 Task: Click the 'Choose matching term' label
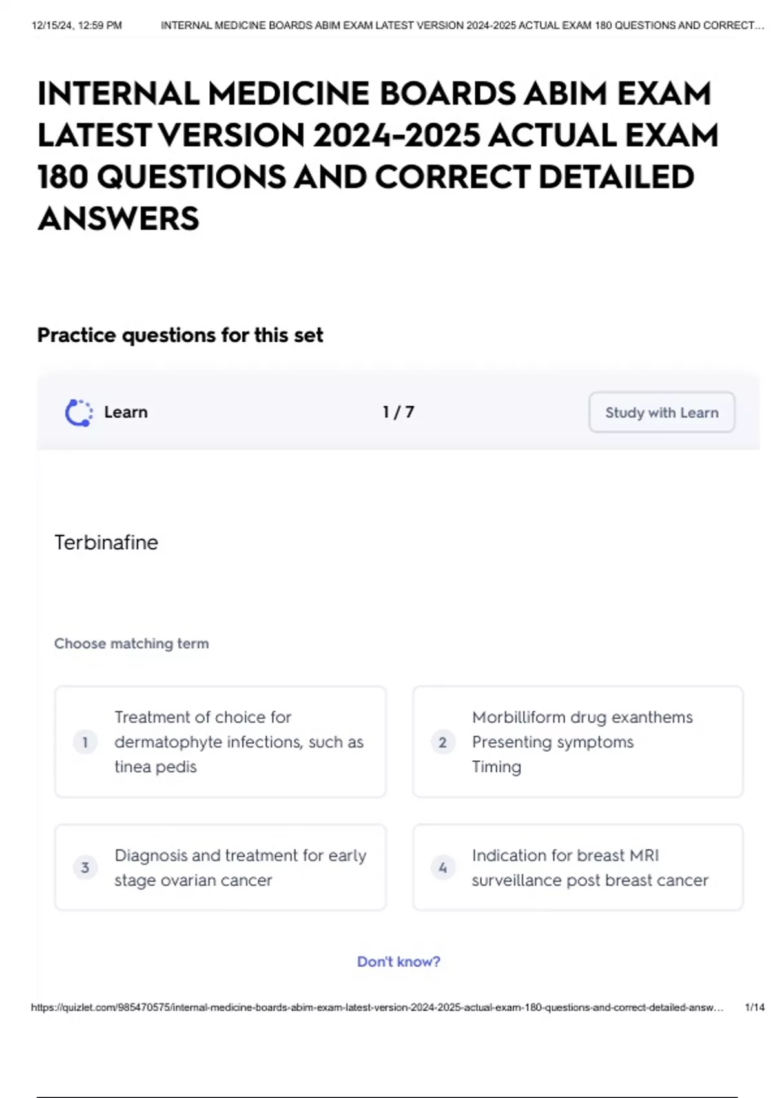click(x=132, y=643)
